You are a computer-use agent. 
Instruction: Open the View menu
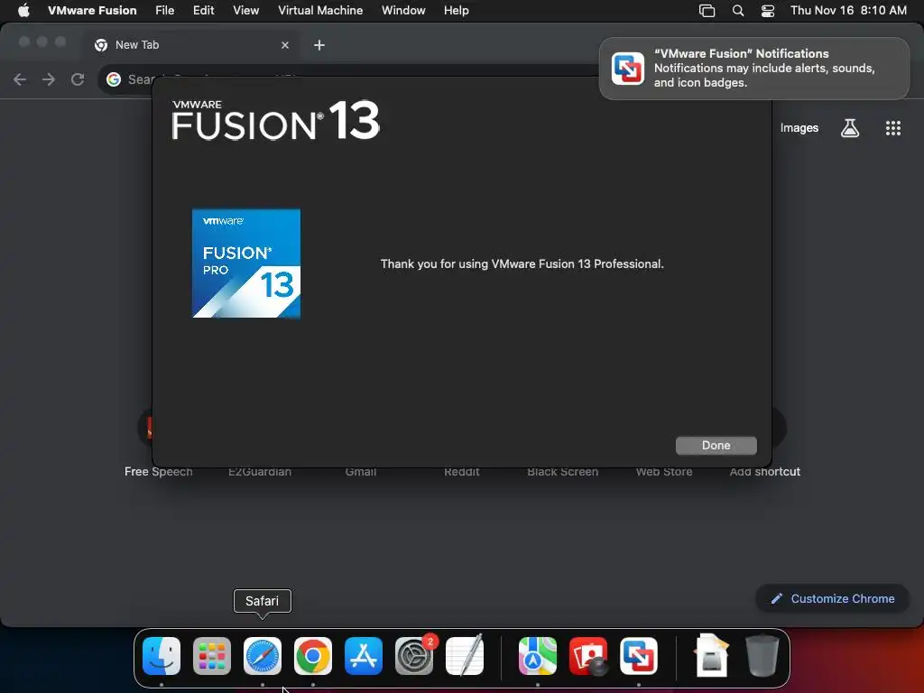point(245,11)
